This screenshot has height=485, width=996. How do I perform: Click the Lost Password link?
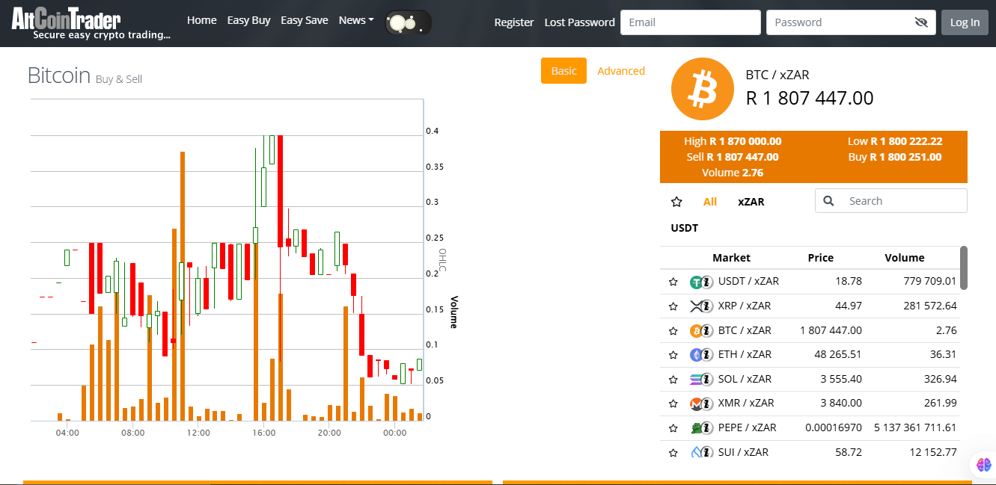point(580,22)
